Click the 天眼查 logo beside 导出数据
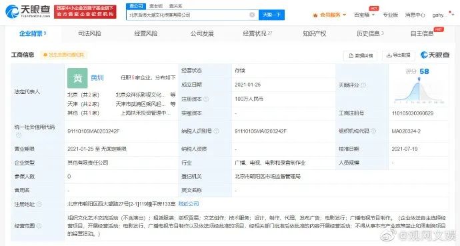The height and width of the screenshot is (246, 460). tap(435, 55)
